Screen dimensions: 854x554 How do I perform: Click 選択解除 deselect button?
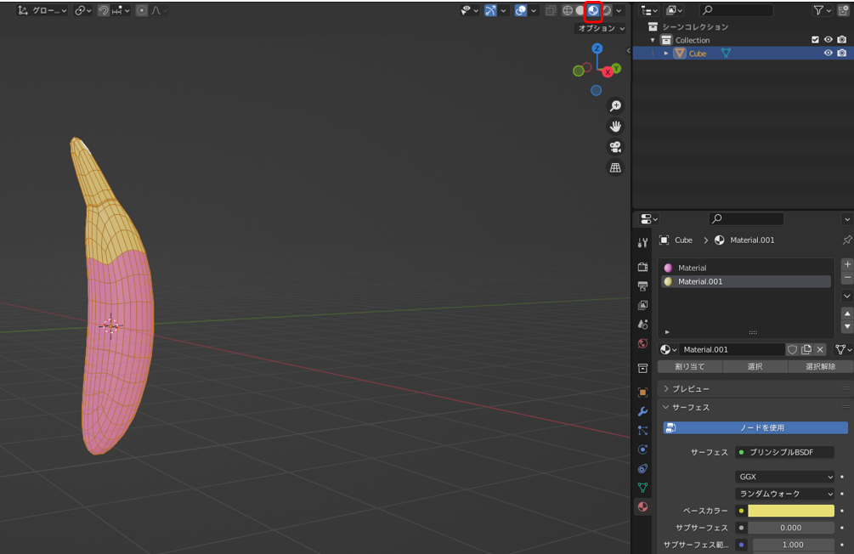point(820,366)
